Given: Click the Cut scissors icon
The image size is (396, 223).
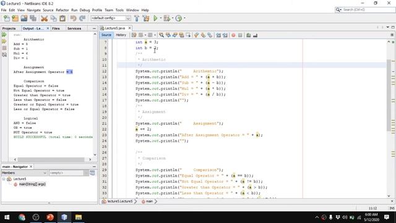Looking at the screenshot, I should [x=44, y=18].
